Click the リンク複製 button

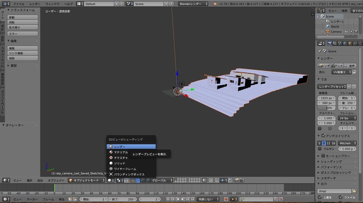pos(22,53)
